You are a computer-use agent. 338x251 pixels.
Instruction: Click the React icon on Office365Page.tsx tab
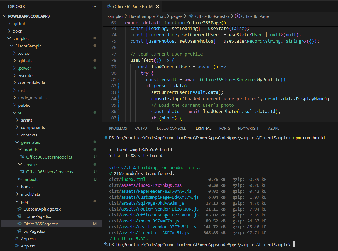click(x=109, y=6)
